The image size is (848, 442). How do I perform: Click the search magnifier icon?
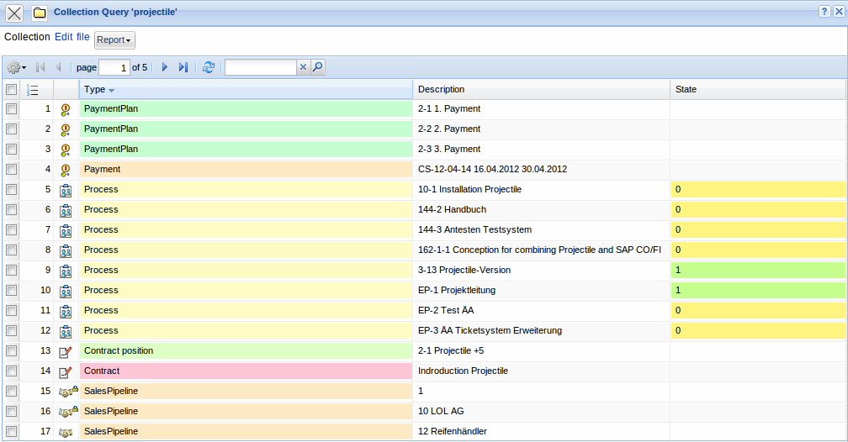click(x=318, y=67)
